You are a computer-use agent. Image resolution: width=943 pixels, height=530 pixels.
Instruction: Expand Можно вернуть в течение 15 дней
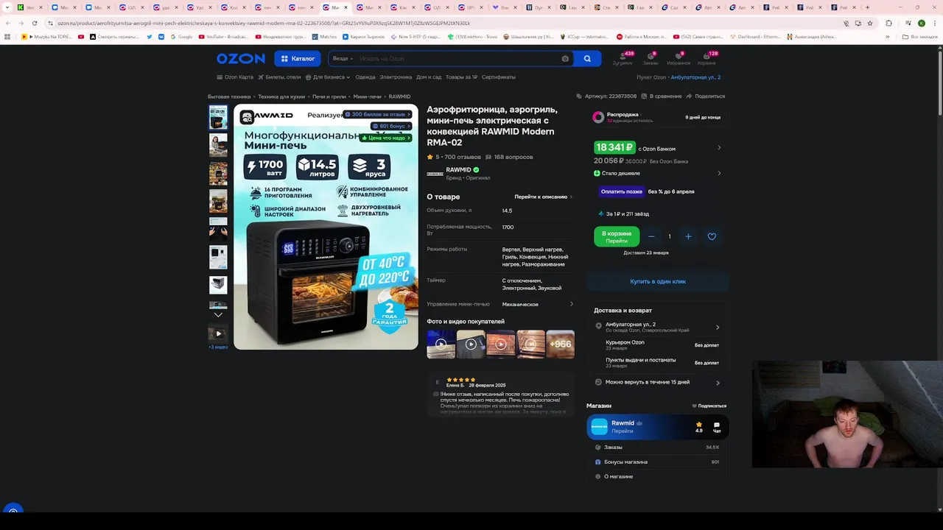pyautogui.click(x=657, y=382)
